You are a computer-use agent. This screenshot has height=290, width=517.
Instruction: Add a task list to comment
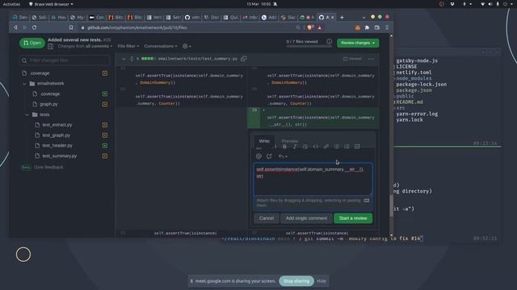(357, 147)
